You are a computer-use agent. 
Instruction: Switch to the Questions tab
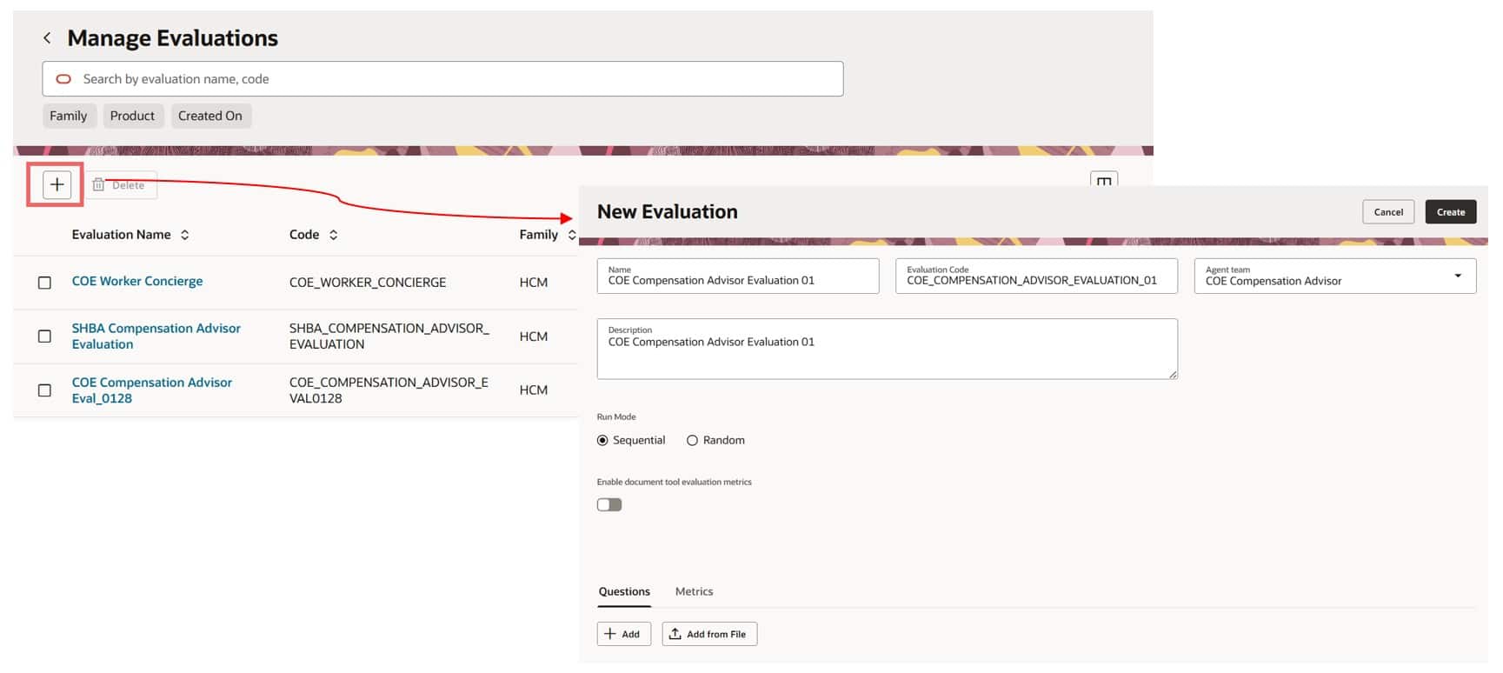pyautogui.click(x=624, y=592)
